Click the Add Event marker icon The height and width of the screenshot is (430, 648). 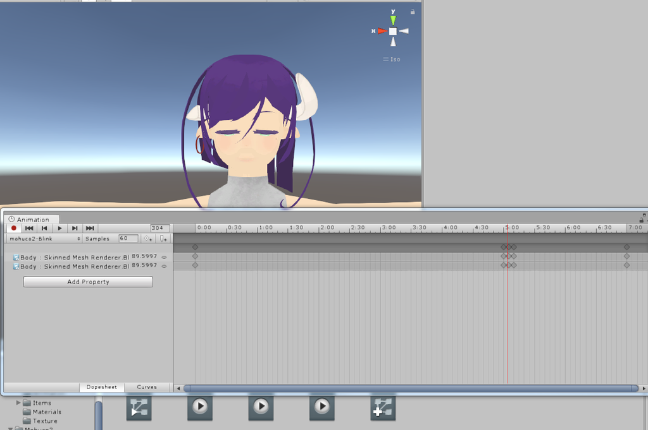click(164, 239)
